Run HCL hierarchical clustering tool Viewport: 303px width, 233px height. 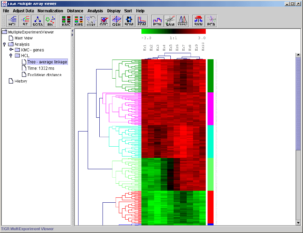tap(12, 21)
